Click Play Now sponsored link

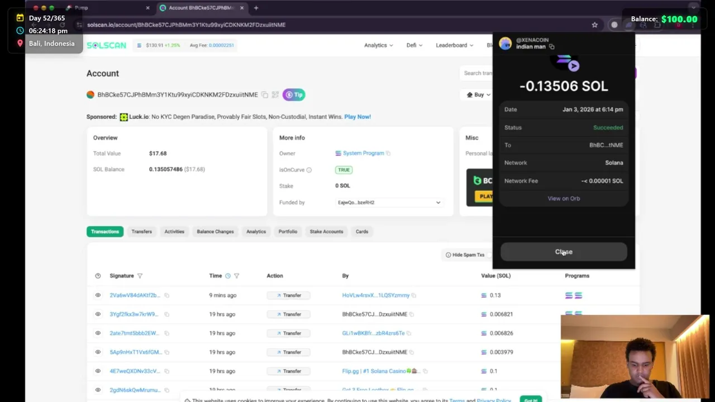[357, 117]
